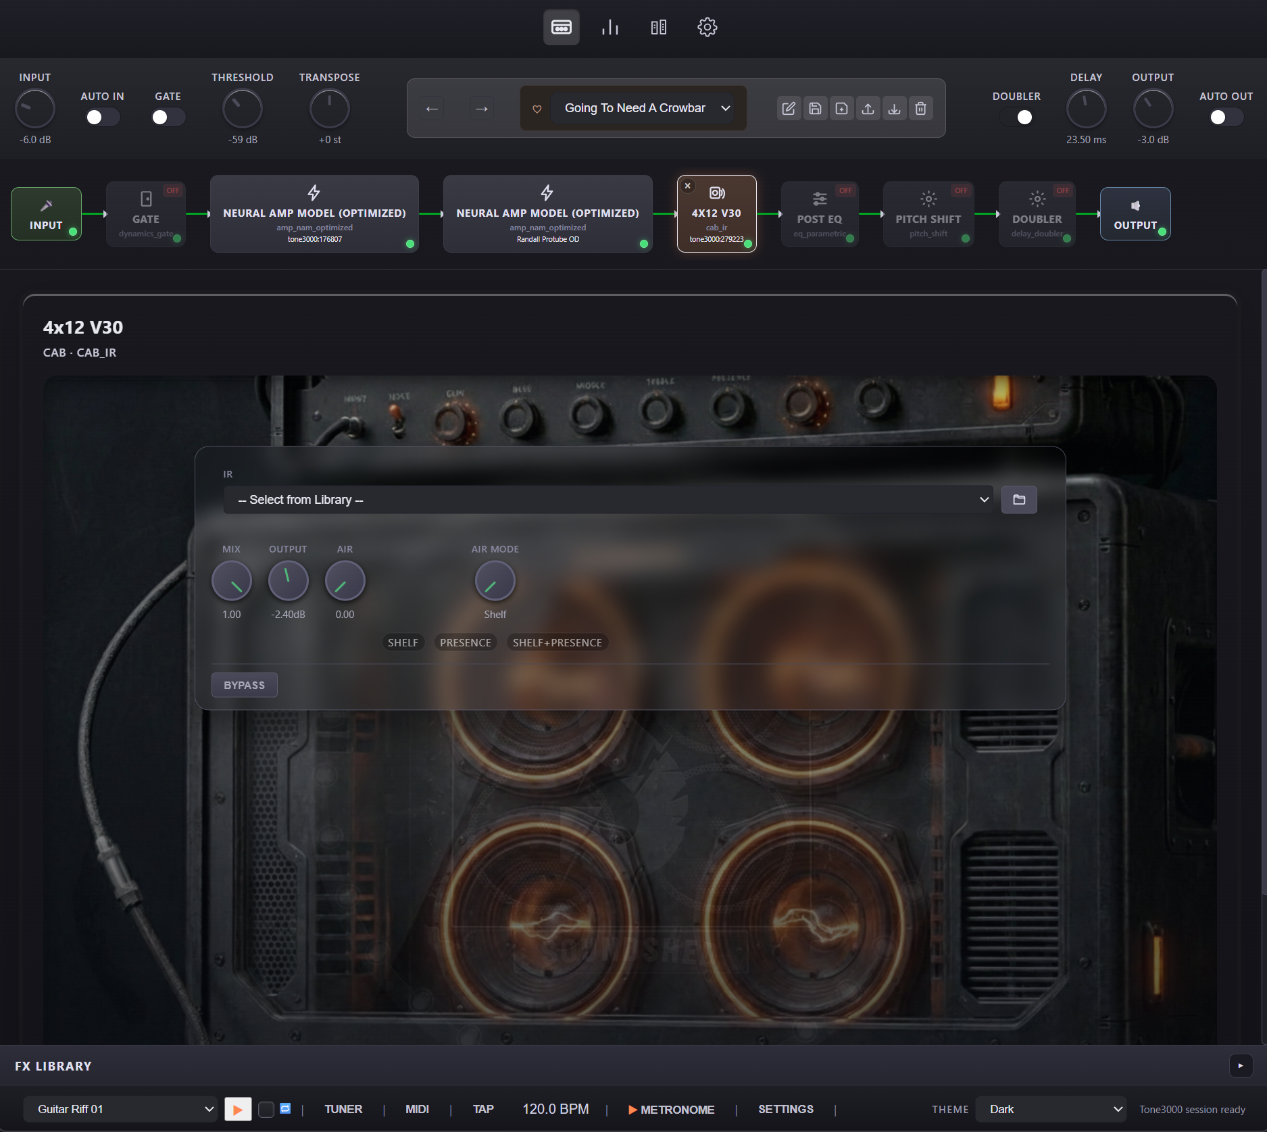The height and width of the screenshot is (1132, 1267).
Task: Delete the preset using the trash icon
Action: pyautogui.click(x=920, y=108)
